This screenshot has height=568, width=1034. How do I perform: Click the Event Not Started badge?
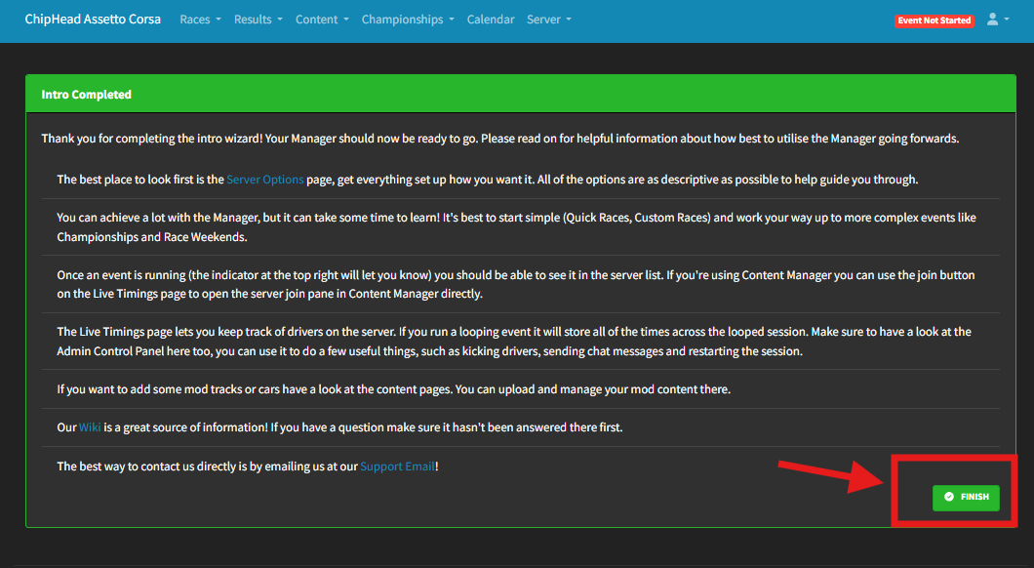tap(934, 20)
